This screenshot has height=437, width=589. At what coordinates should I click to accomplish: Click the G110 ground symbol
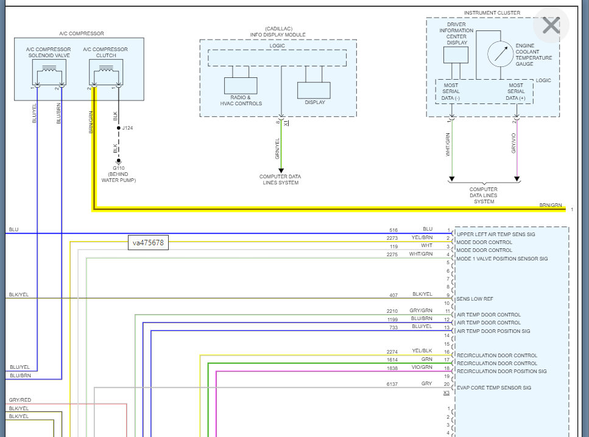[x=119, y=161]
